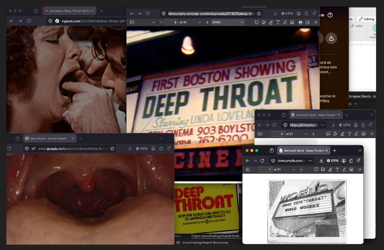Toggle VPN in the page 4 window

click(x=345, y=125)
